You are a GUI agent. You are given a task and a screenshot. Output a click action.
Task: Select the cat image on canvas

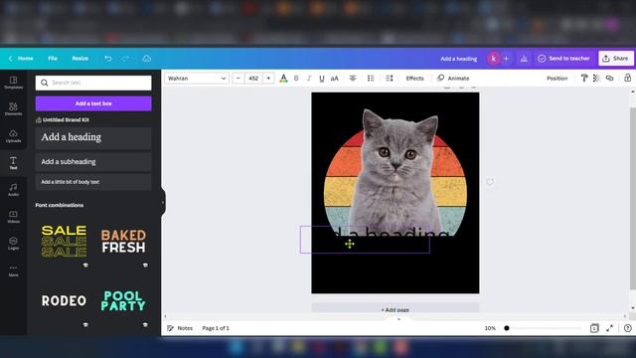pos(396,170)
